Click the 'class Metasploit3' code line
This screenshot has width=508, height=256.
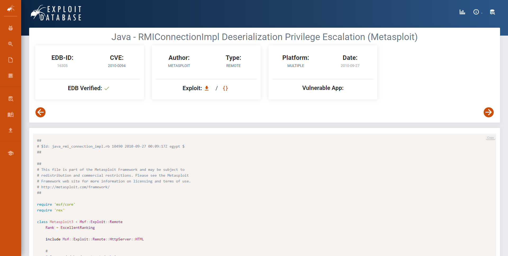80,222
